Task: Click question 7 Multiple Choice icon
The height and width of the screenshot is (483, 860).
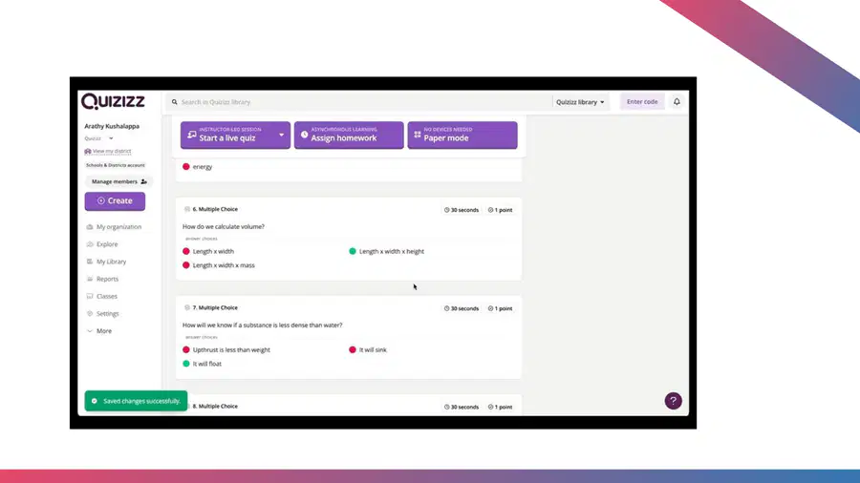Action: click(x=187, y=307)
